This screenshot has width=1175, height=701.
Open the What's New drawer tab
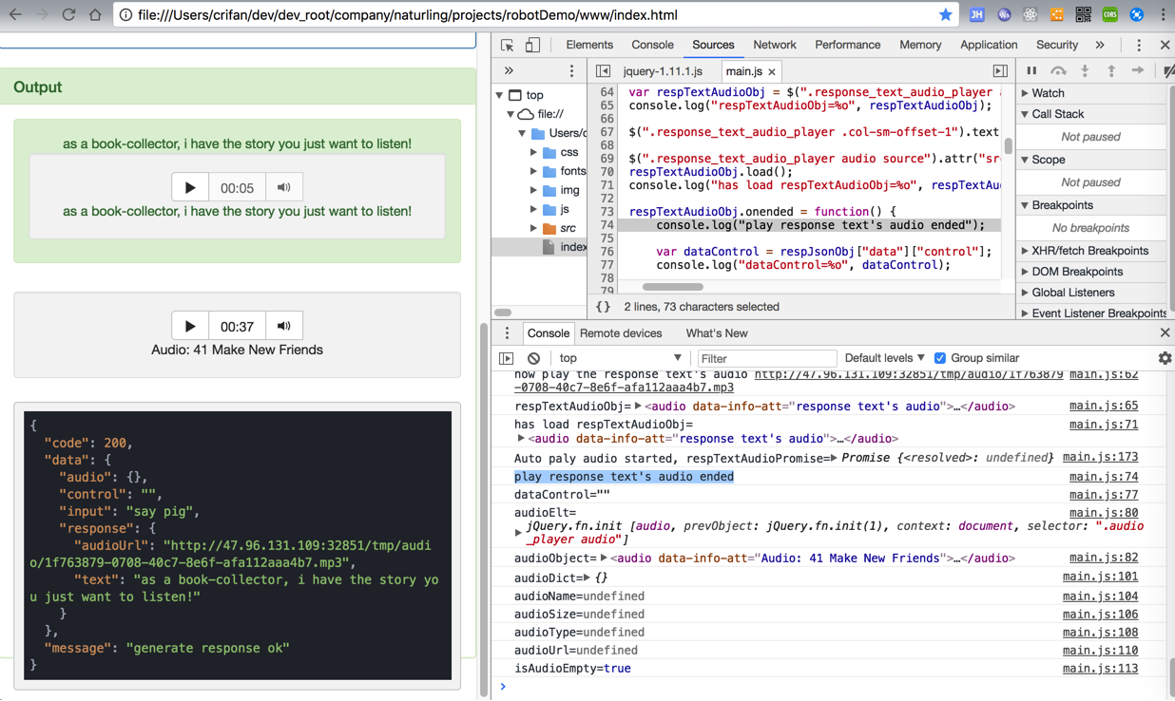point(716,333)
